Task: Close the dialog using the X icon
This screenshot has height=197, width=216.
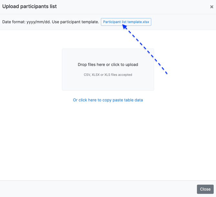Action: (211, 7)
